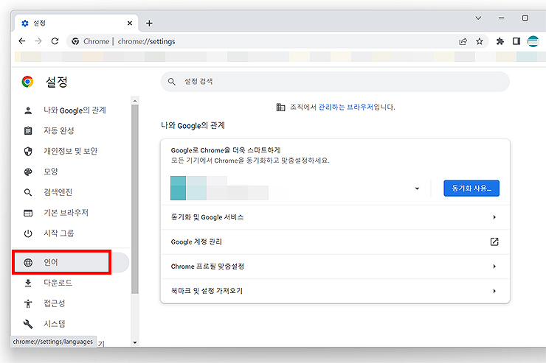Click the sidebar scrollbar up arrow

point(135,101)
